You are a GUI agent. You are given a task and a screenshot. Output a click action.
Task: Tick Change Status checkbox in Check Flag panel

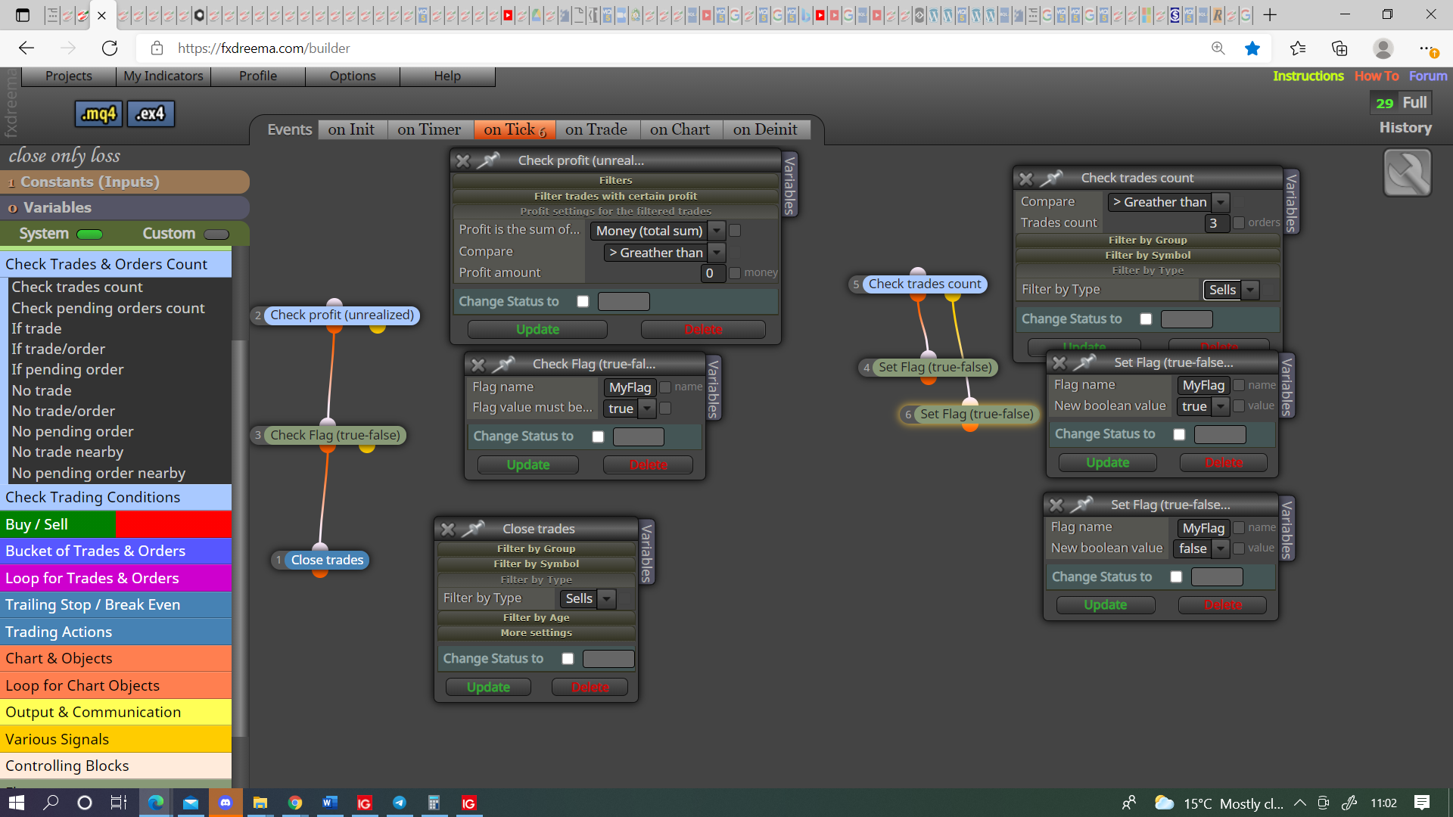pyautogui.click(x=598, y=436)
